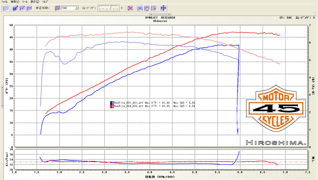
Task: Click the grid graph icon at toolbar start
Action: click(6, 8)
